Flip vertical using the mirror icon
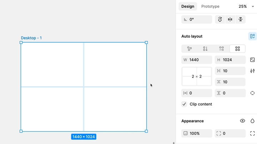The height and width of the screenshot is (144, 257). tap(241, 20)
